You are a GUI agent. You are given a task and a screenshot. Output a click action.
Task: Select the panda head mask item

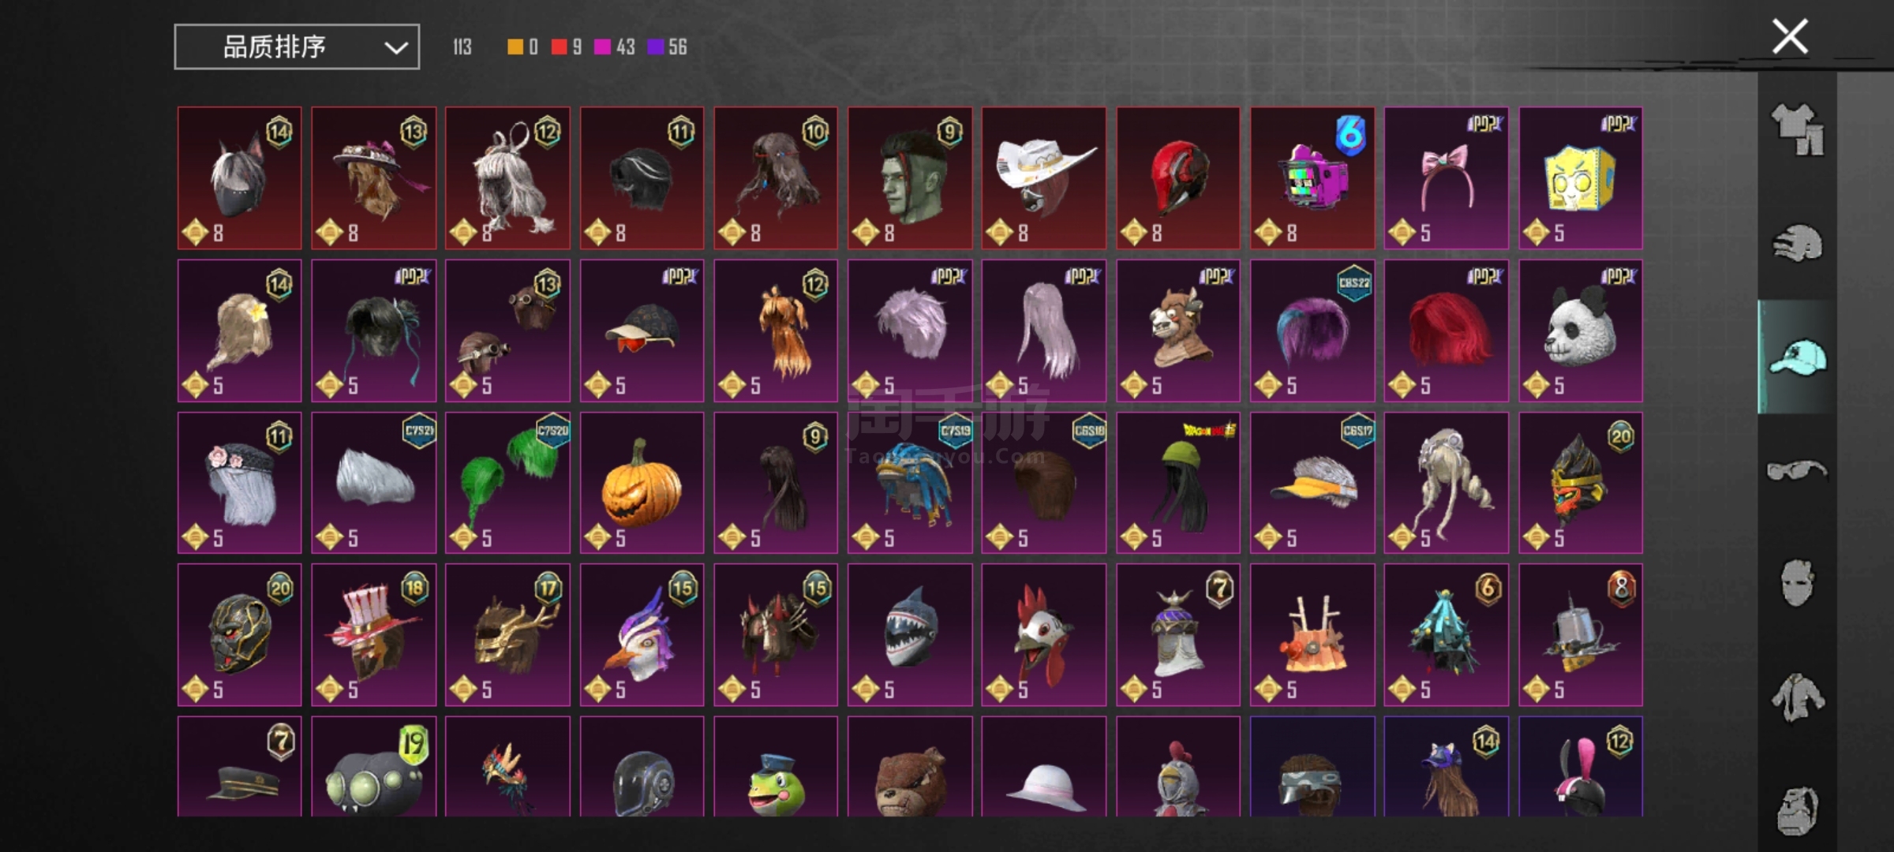click(1580, 331)
